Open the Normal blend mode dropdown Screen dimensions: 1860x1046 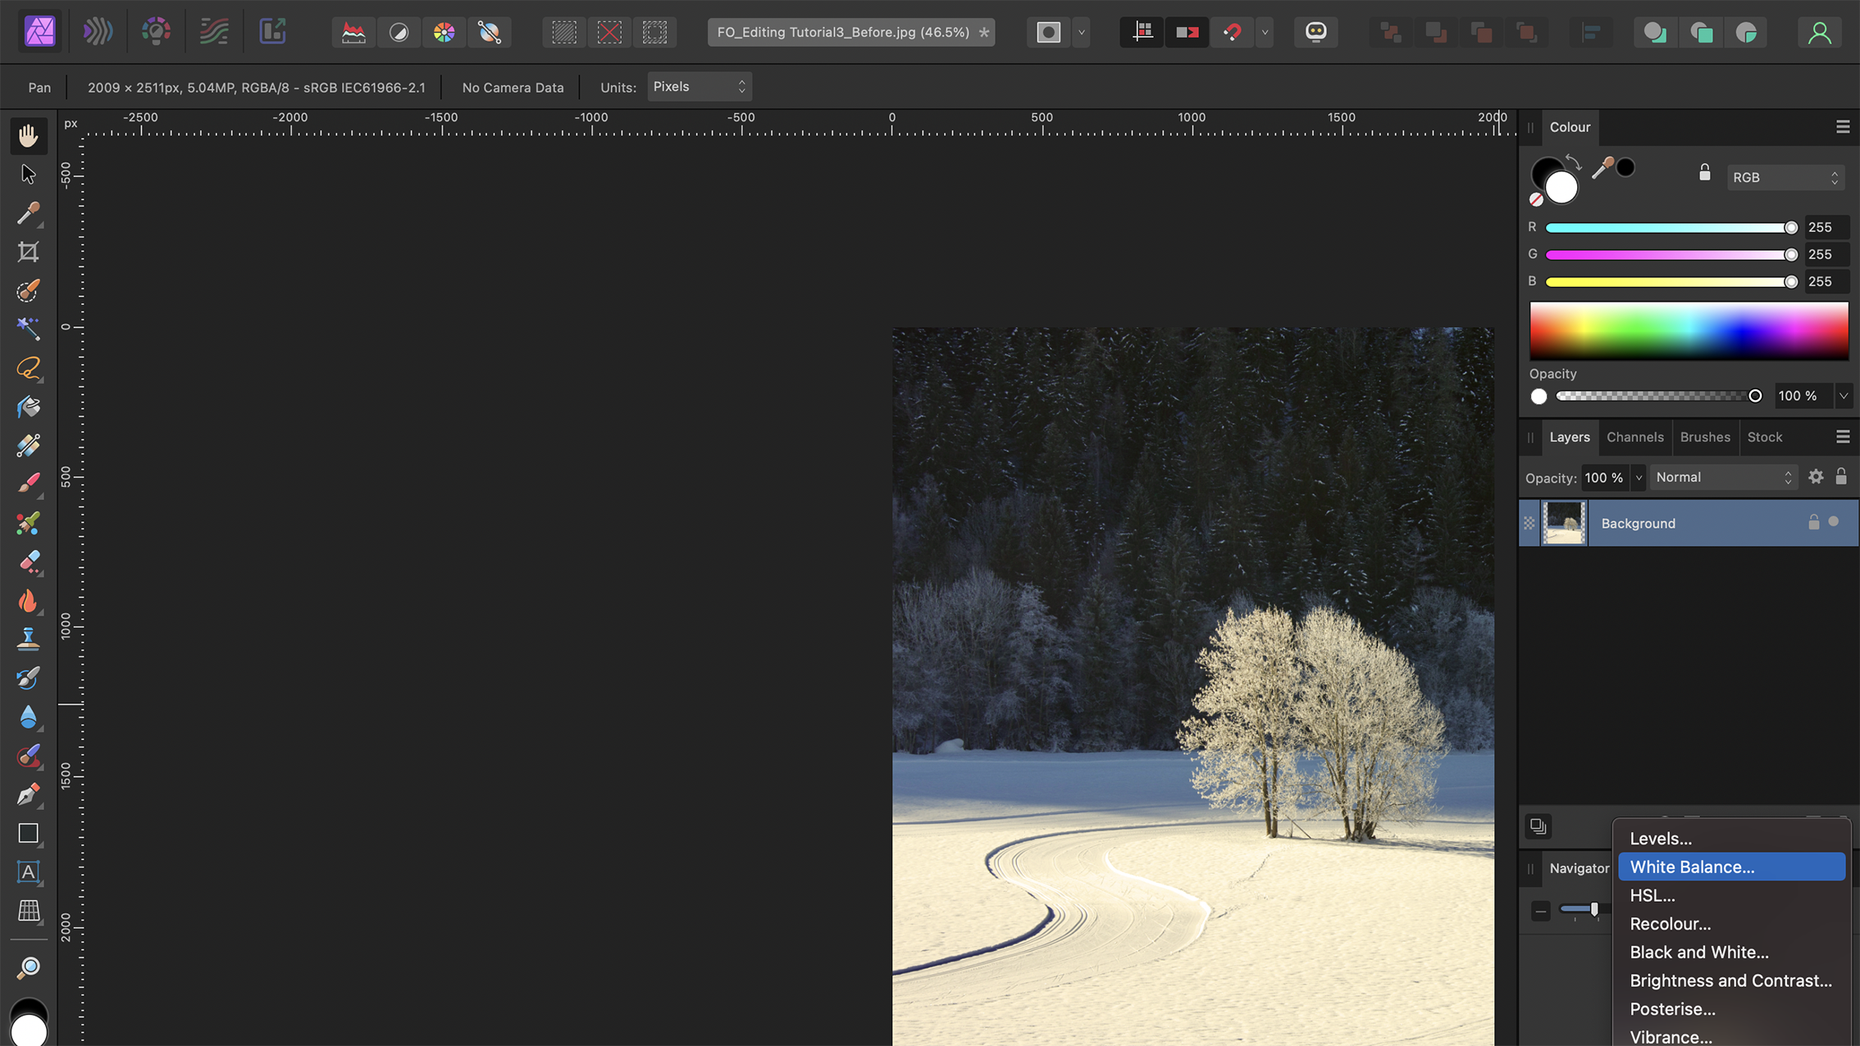click(x=1723, y=477)
